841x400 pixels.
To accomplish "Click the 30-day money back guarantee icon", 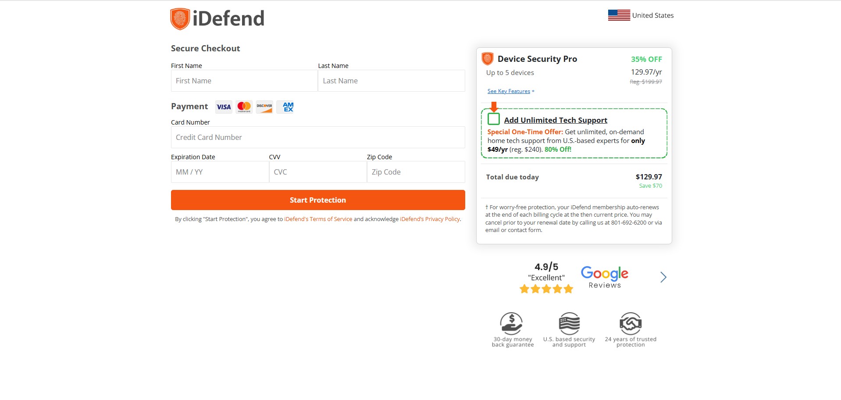I will [511, 324].
